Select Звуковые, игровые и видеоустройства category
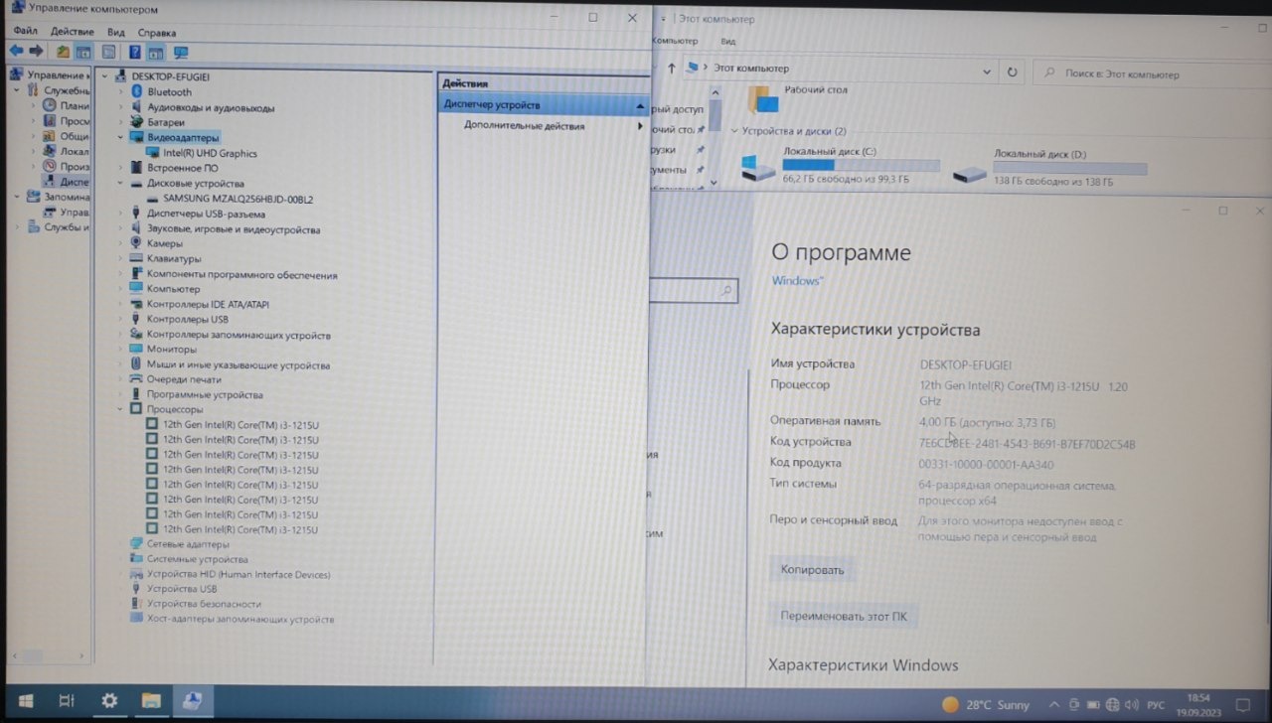Image resolution: width=1272 pixels, height=723 pixels. point(234,229)
